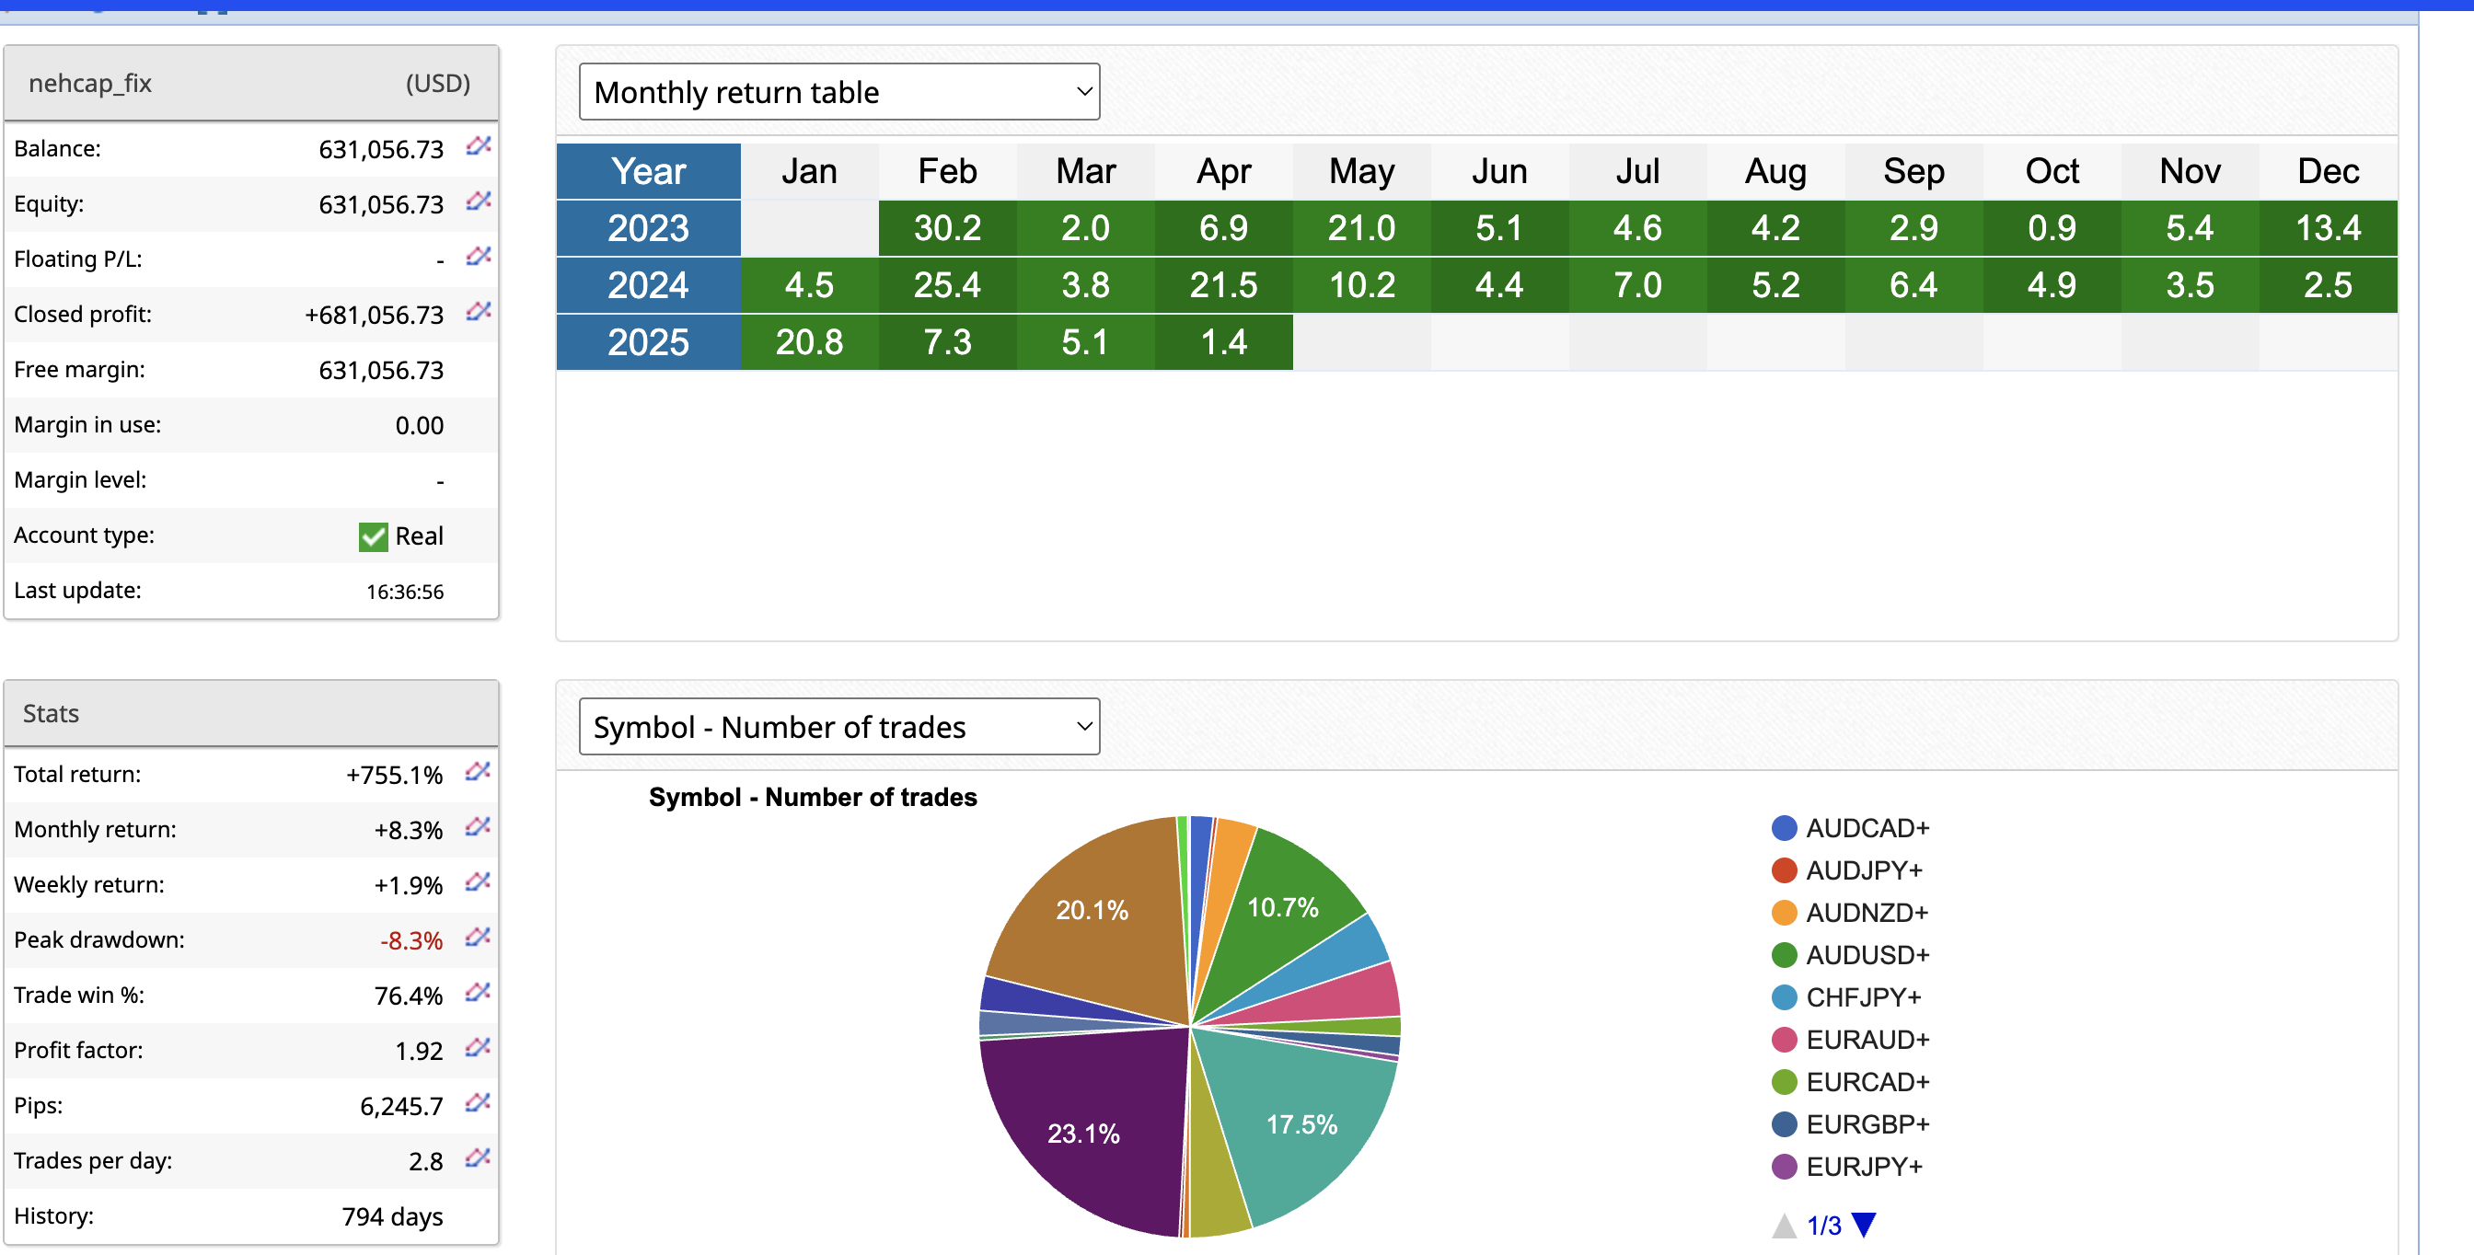
Task: Click the Year column header
Action: point(648,172)
